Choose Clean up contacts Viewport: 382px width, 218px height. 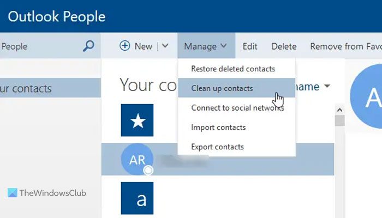coord(236,88)
